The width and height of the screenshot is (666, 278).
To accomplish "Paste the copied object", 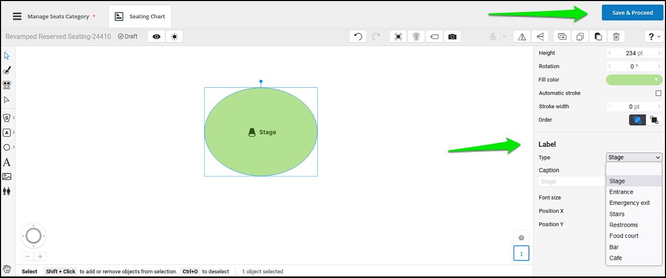I will click(x=598, y=37).
